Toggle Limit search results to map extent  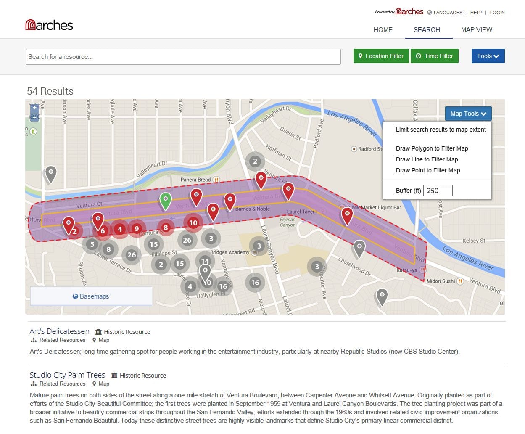tap(440, 130)
